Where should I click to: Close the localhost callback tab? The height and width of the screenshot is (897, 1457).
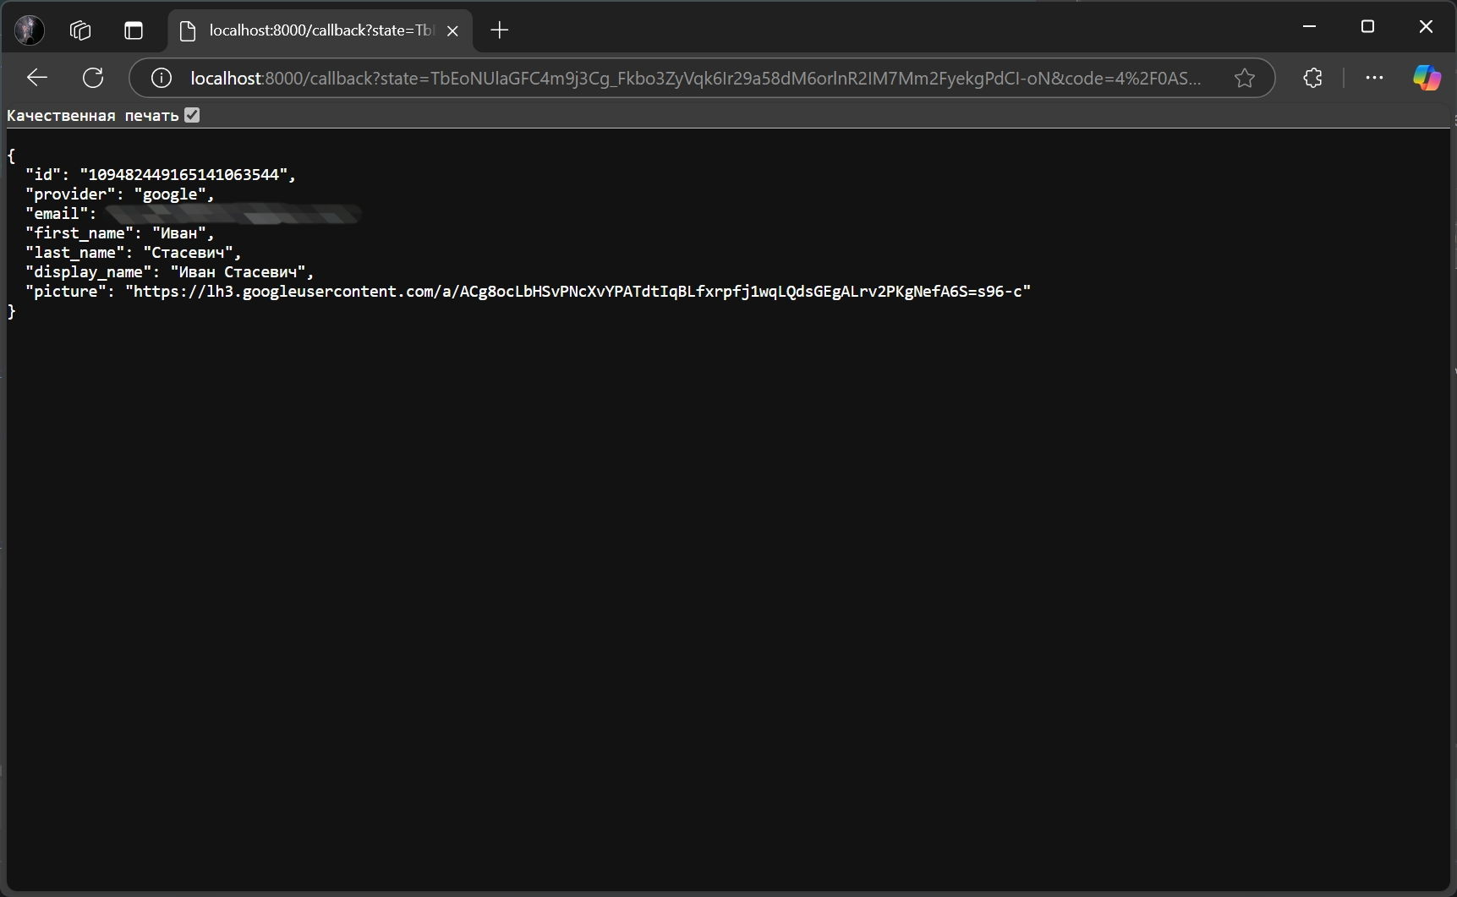click(452, 30)
